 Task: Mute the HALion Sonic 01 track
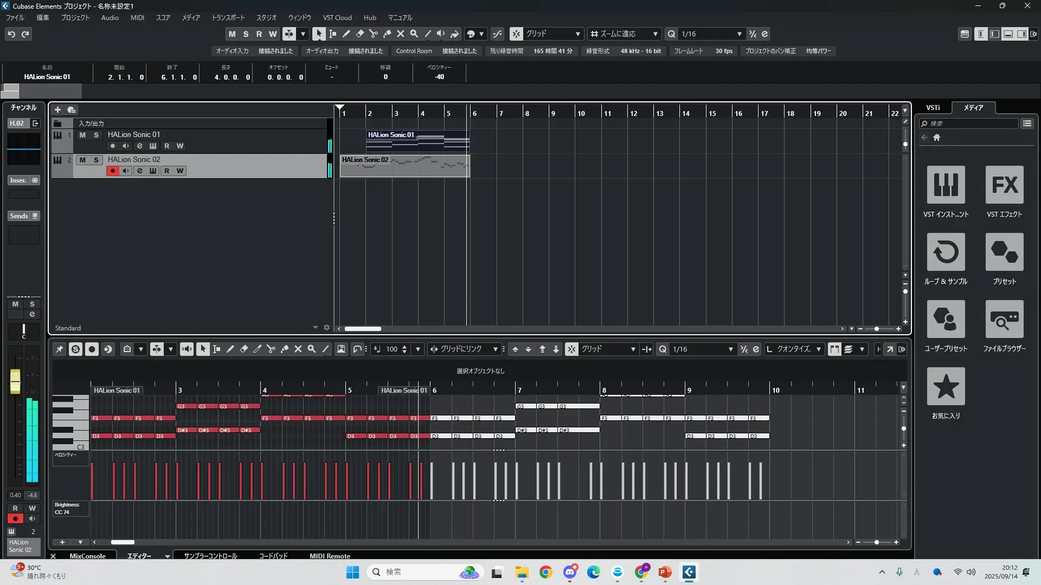pyautogui.click(x=82, y=135)
